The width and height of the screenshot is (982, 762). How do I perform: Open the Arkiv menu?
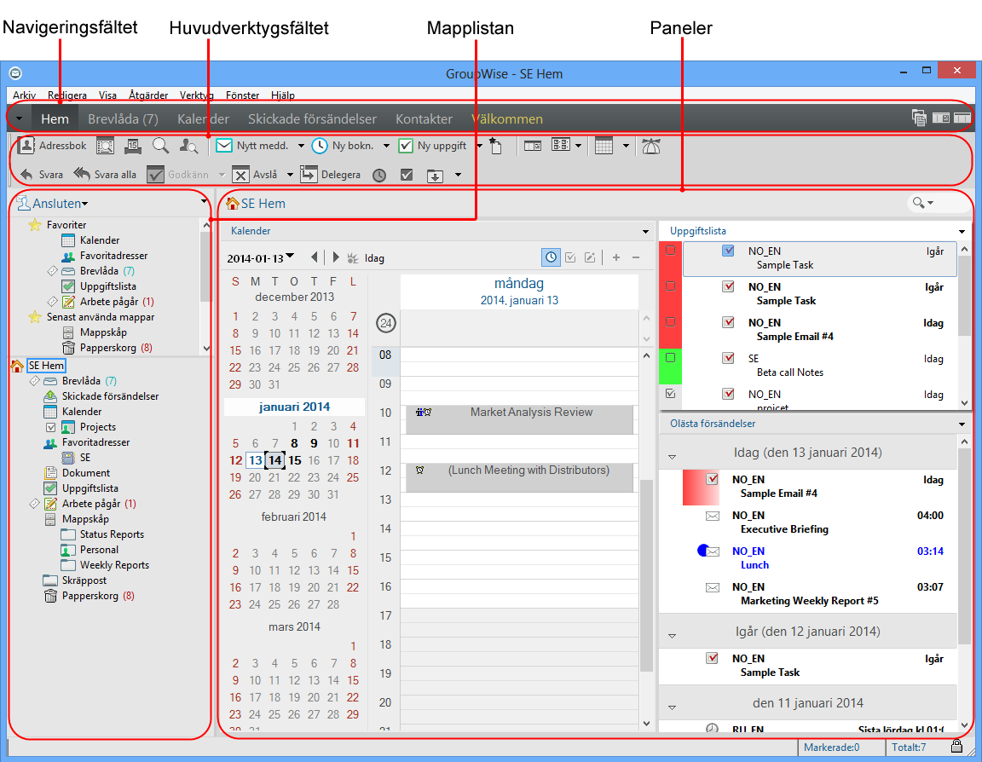coord(24,95)
